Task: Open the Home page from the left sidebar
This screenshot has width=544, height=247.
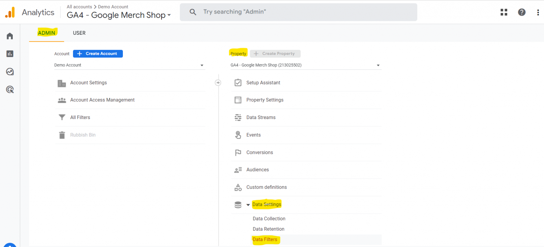Action: click(10, 36)
